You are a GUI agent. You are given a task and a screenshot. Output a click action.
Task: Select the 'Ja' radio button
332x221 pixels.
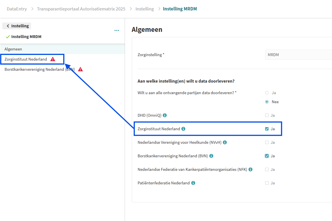(x=267, y=93)
